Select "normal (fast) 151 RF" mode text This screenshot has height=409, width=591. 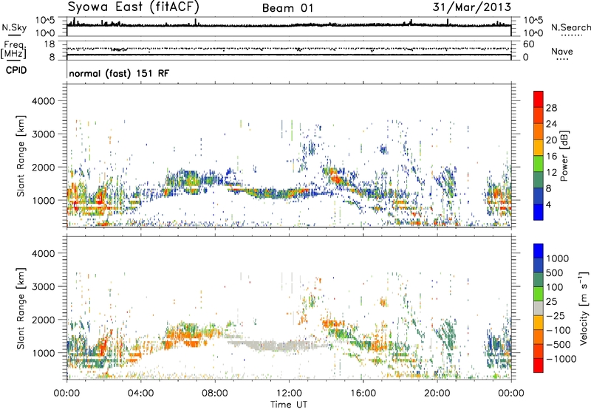point(119,73)
